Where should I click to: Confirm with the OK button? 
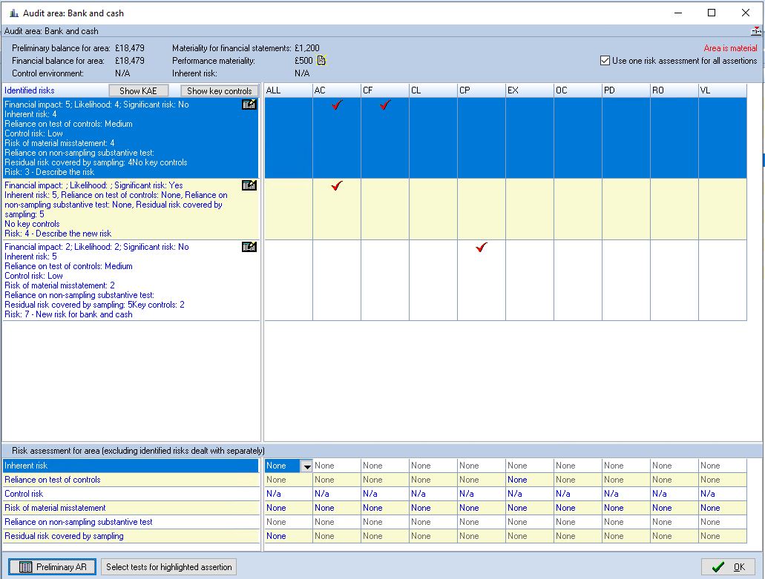pos(729,567)
